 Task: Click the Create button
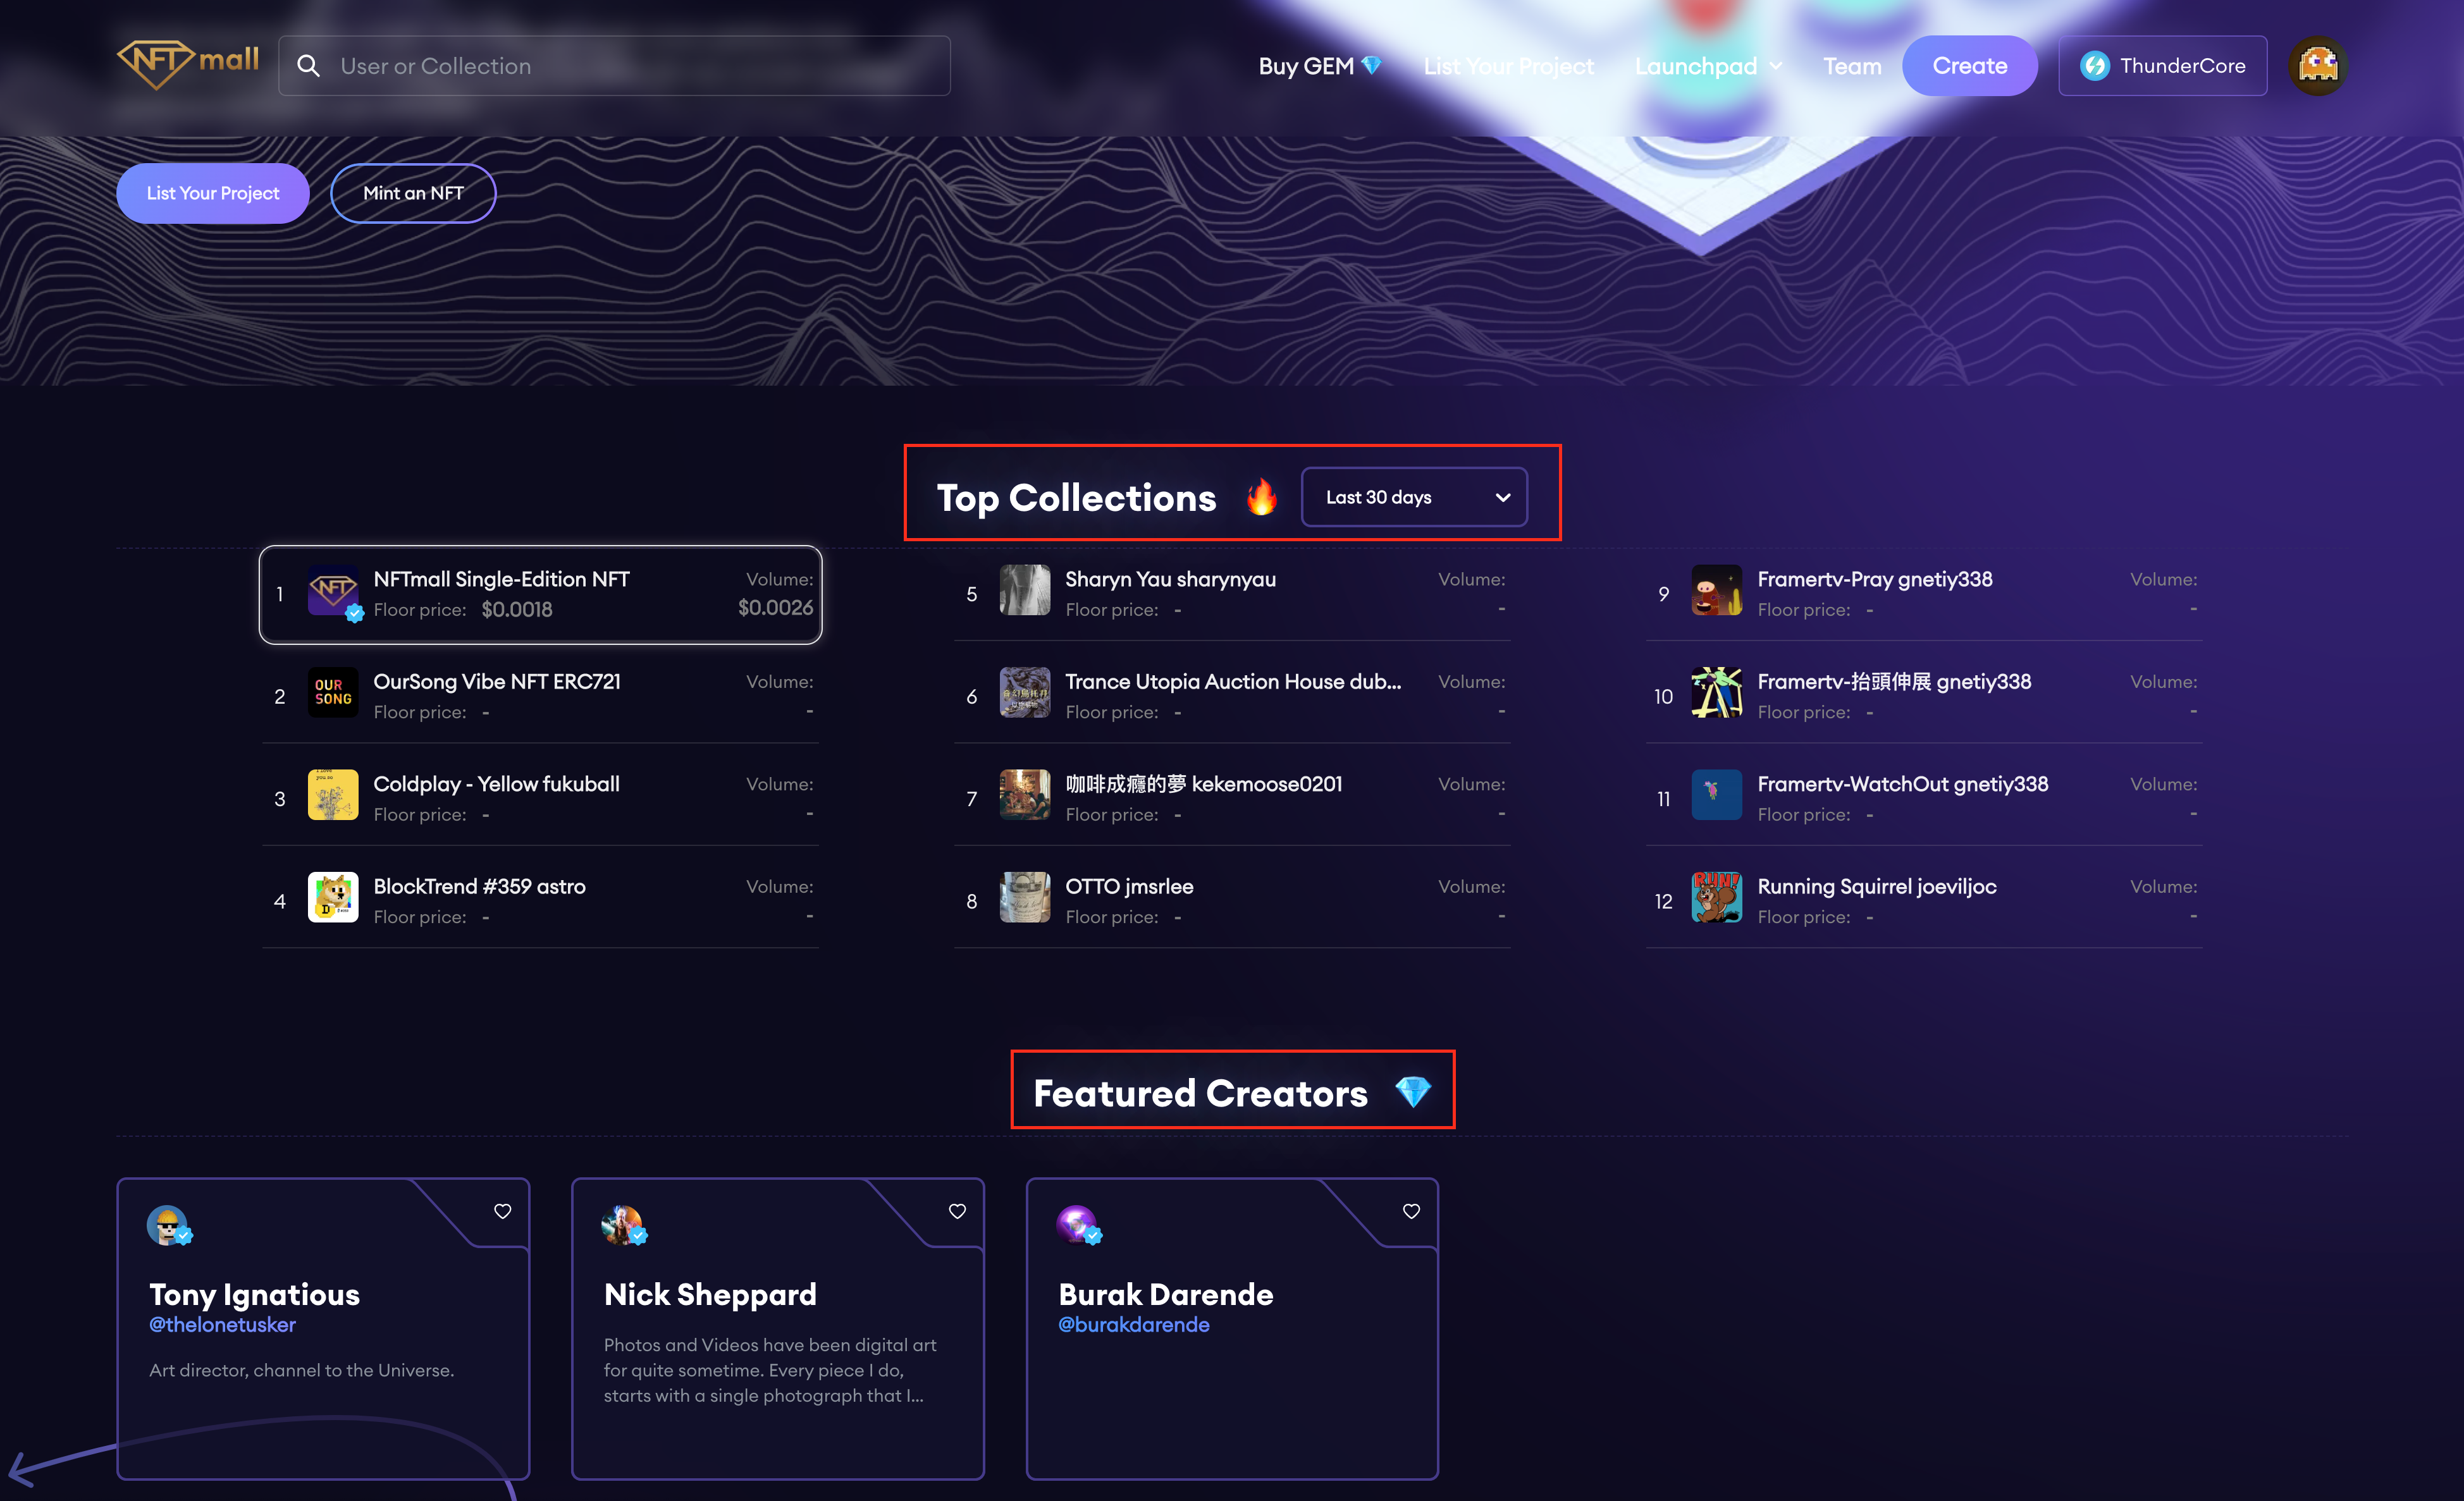point(1969,66)
